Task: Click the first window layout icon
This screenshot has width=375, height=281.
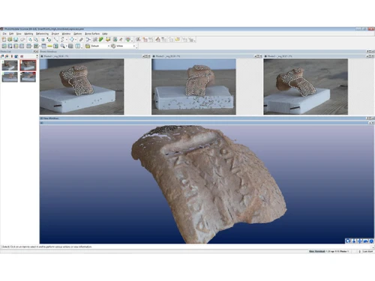Action: [x=4, y=46]
